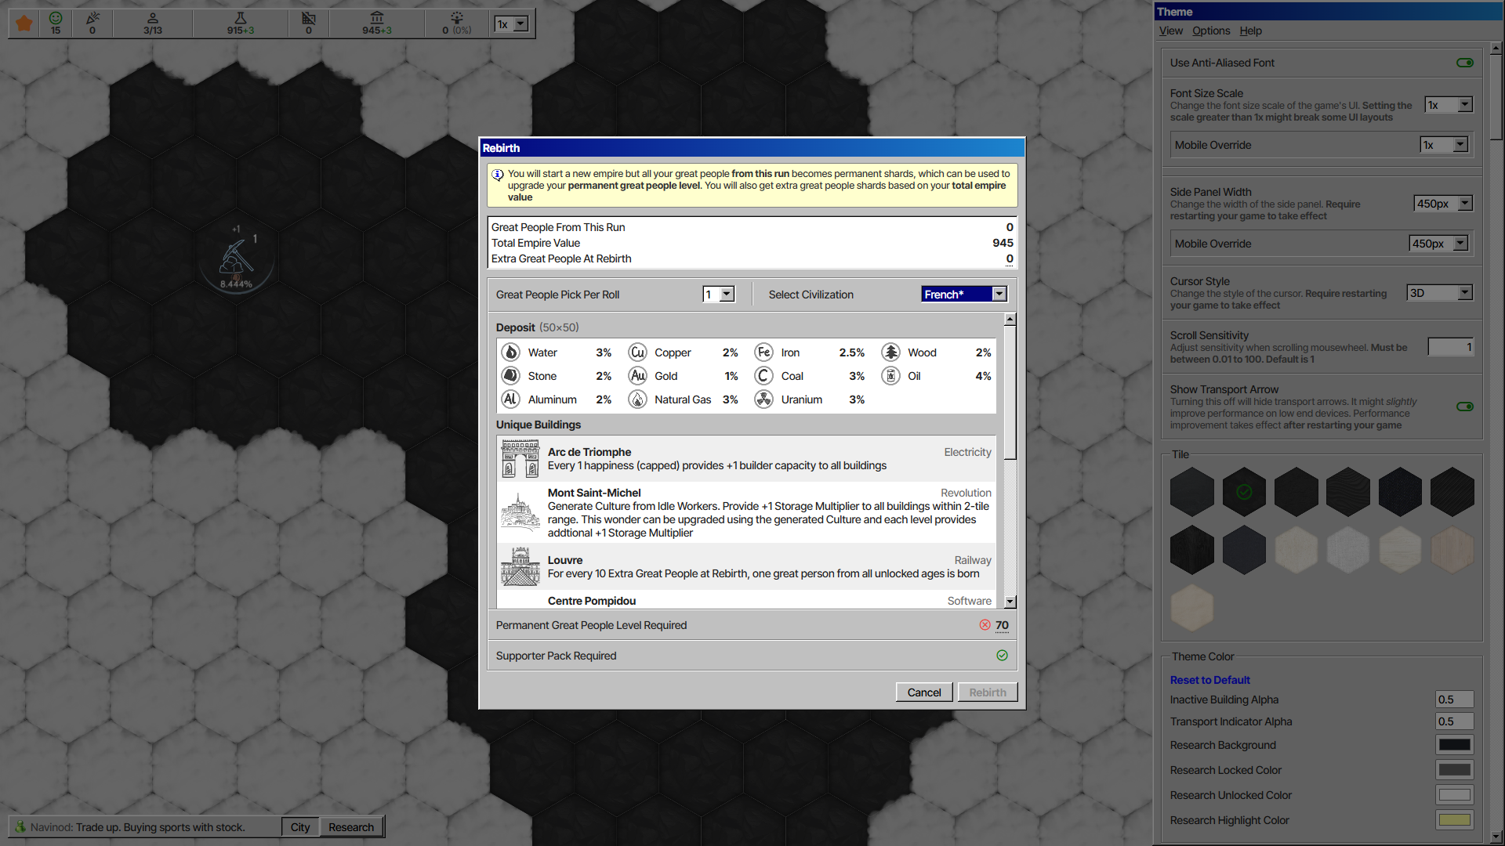Viewport: 1505px width, 846px height.
Task: Pick the Research Locked Color swatch
Action: 1454,770
